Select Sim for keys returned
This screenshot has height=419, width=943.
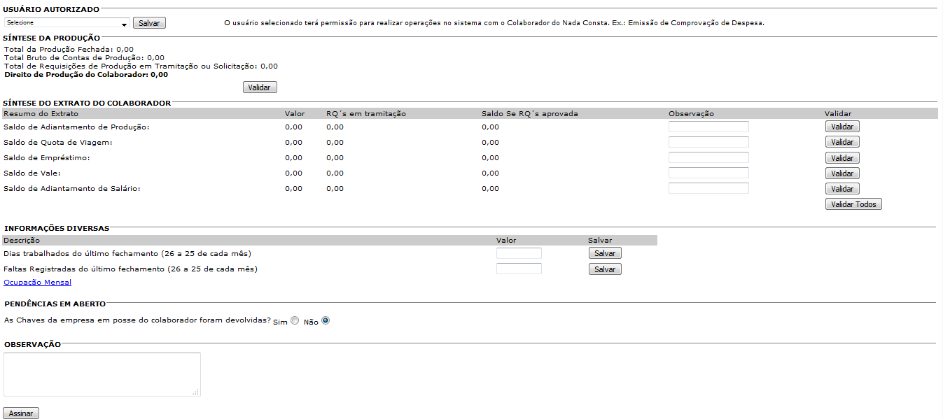(x=295, y=321)
